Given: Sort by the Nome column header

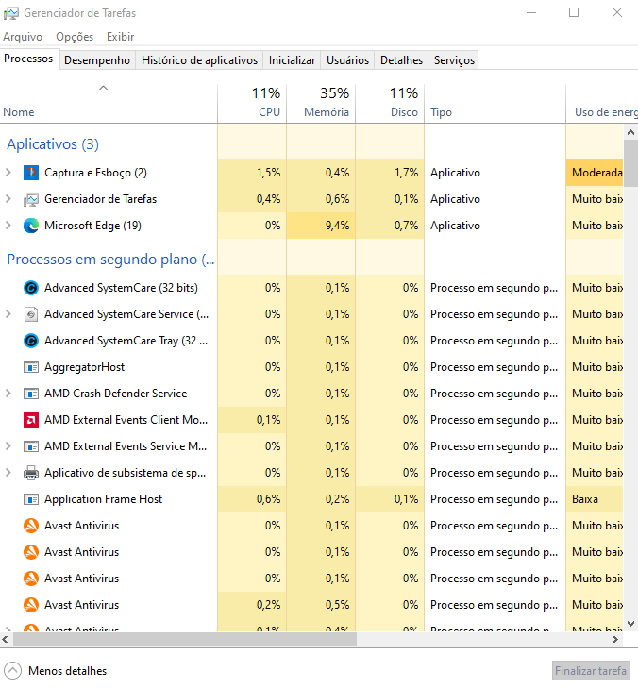Looking at the screenshot, I should (x=109, y=104).
